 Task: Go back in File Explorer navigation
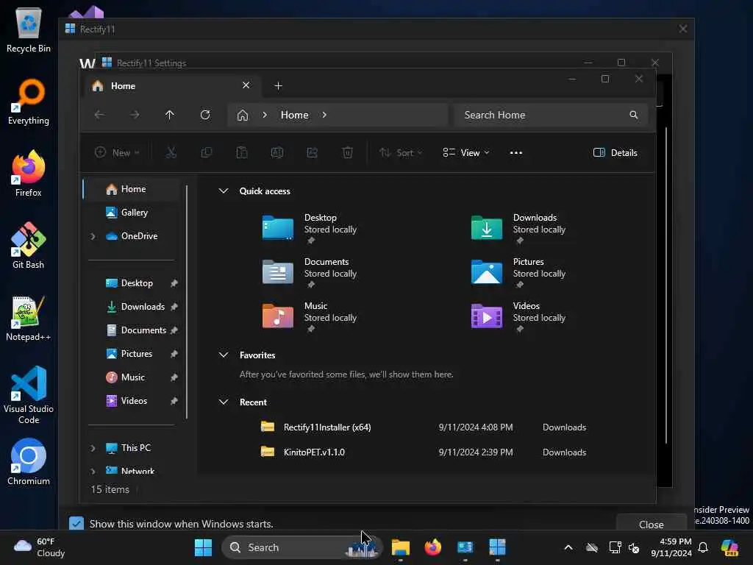(99, 115)
